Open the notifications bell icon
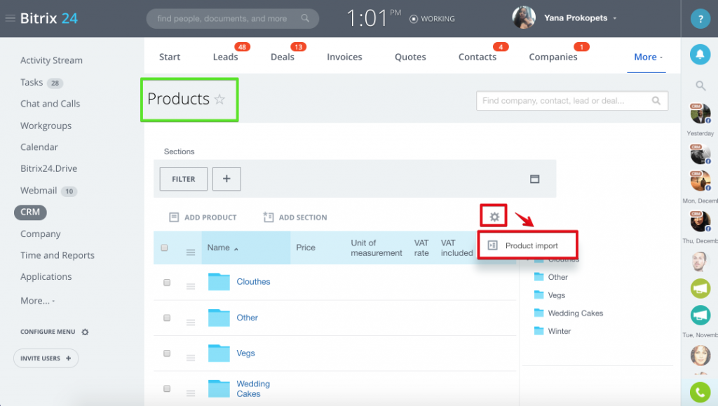This screenshot has height=406, width=718. point(700,55)
